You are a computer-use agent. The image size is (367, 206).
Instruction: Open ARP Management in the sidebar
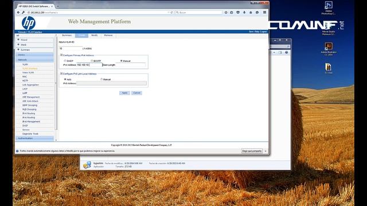[31, 97]
